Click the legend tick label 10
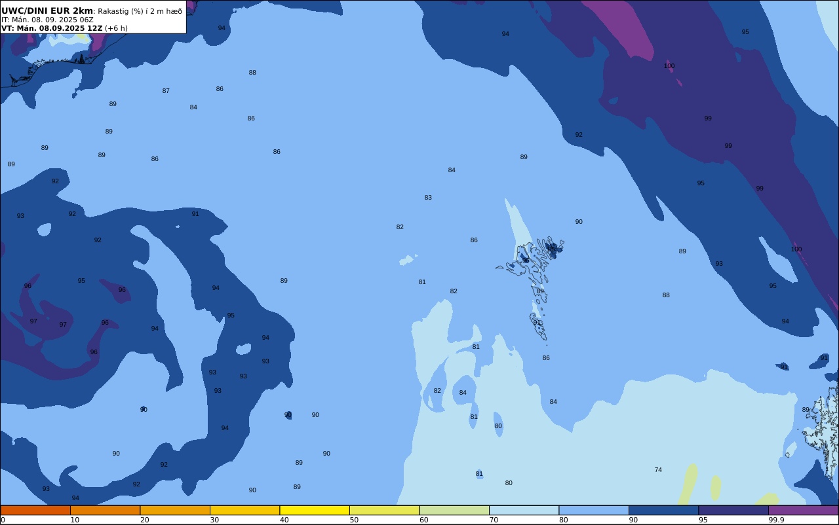Screen dimensions: 839x525 75,520
